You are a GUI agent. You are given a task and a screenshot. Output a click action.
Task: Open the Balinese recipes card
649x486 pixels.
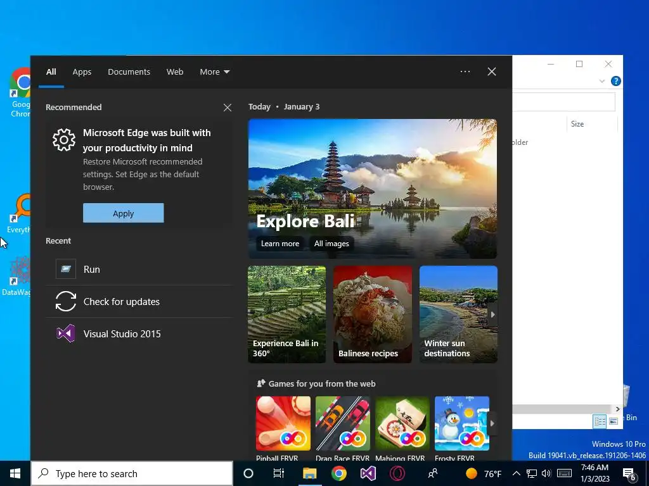click(373, 315)
